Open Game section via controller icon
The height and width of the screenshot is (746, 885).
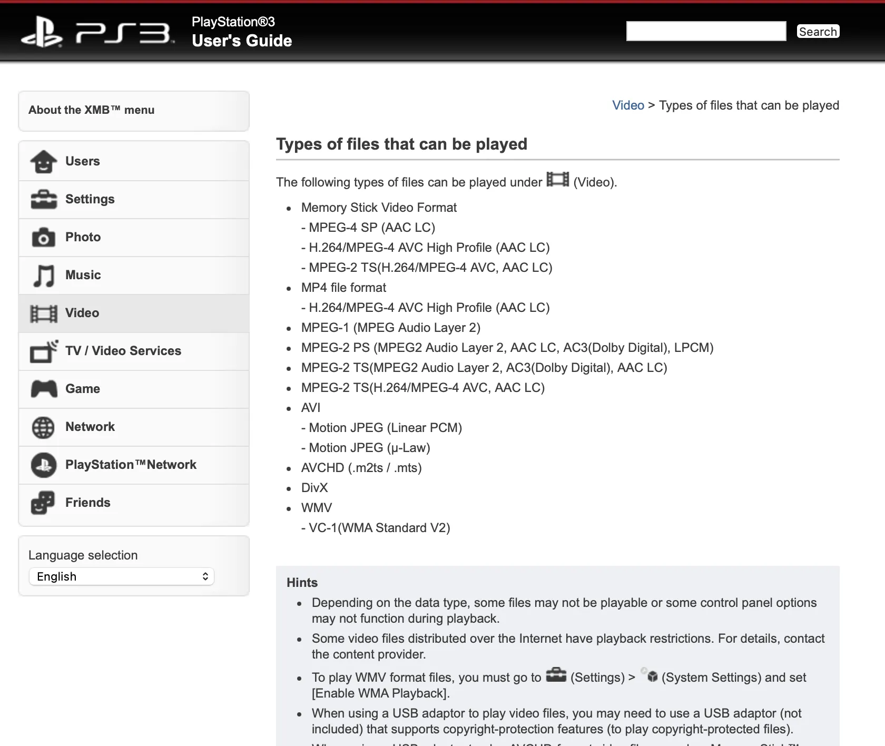coord(44,389)
